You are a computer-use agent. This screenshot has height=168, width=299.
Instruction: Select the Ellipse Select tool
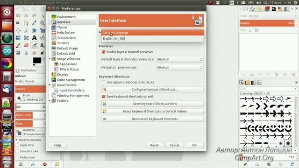coord(26,15)
